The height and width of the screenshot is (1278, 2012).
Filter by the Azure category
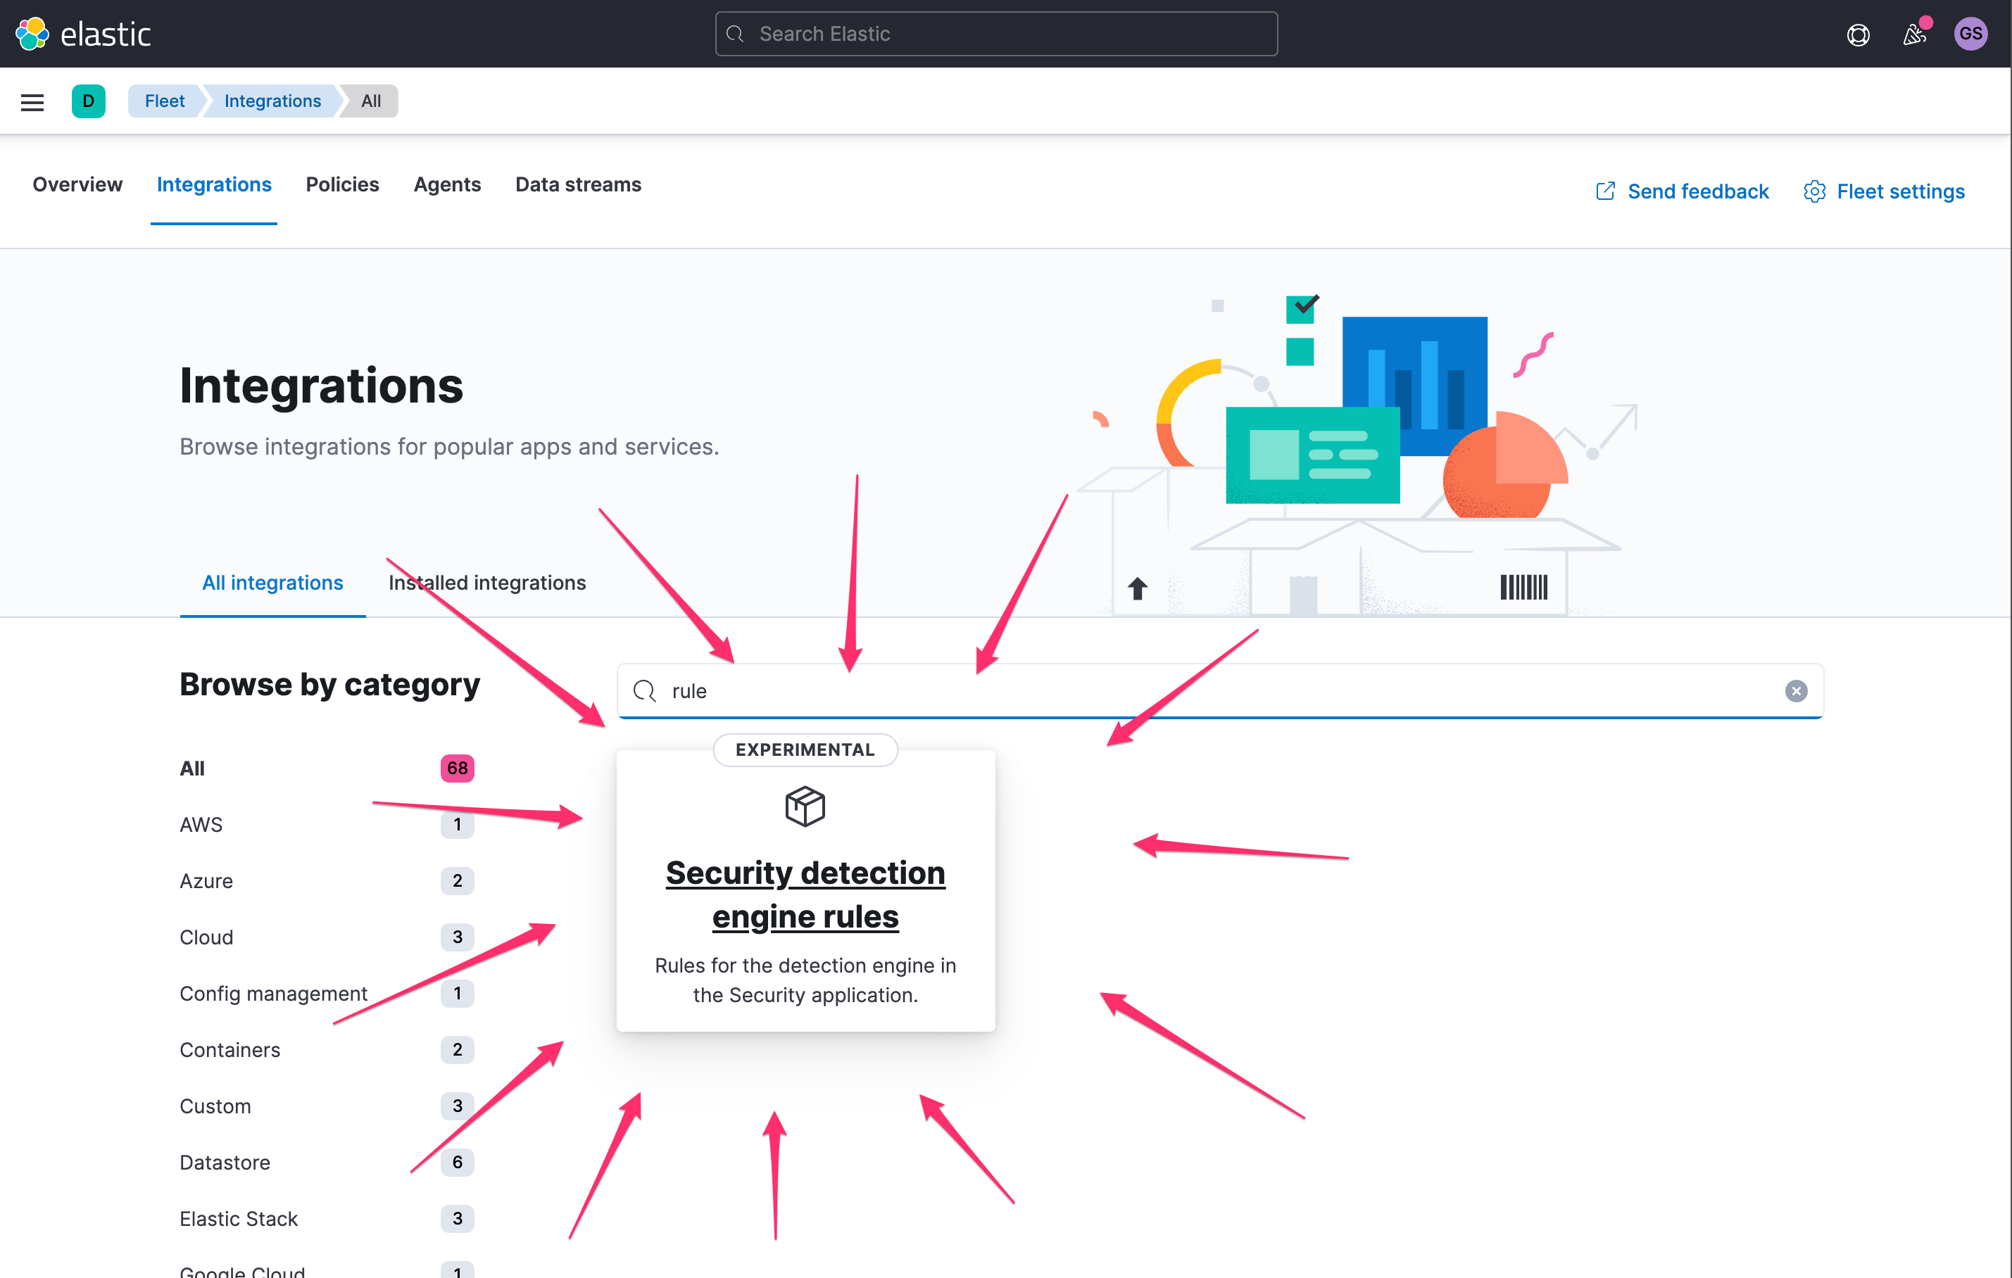(x=206, y=880)
